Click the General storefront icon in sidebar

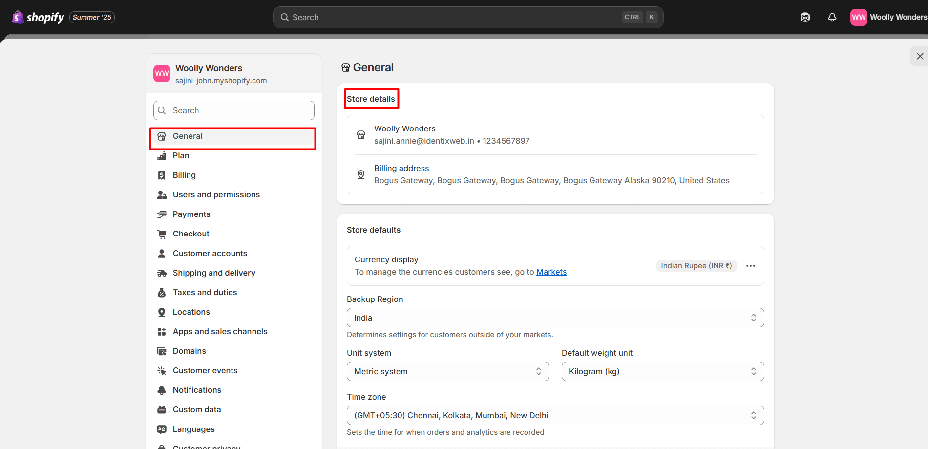tap(162, 136)
